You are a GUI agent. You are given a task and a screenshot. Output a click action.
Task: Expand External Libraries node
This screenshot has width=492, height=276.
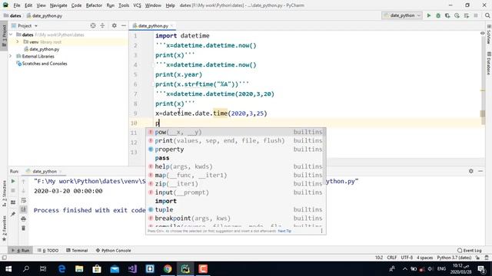[11, 56]
